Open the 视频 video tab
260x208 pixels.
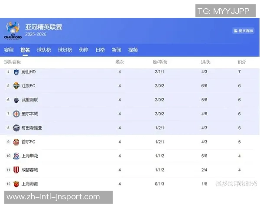pyautogui.click(x=133, y=50)
